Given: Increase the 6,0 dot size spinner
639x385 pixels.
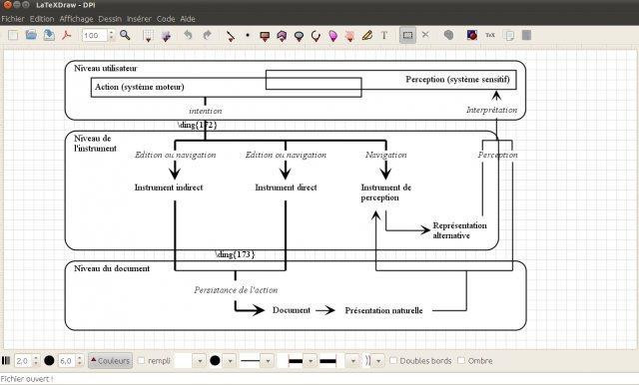Looking at the screenshot, I should 80,357.
